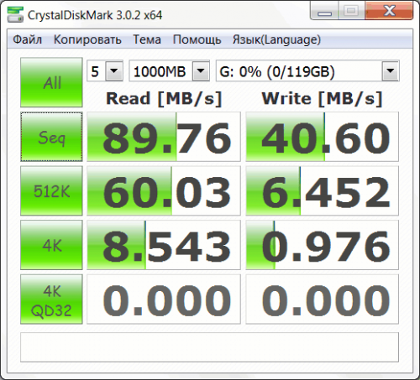The width and height of the screenshot is (420, 380).
Task: Start the Seq sequential test
Action: pos(51,137)
